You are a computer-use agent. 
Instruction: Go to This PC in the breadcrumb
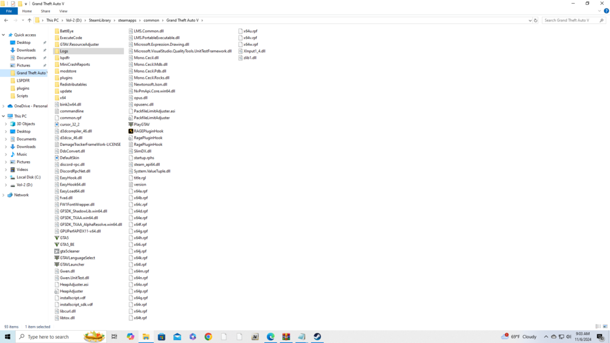tap(52, 20)
